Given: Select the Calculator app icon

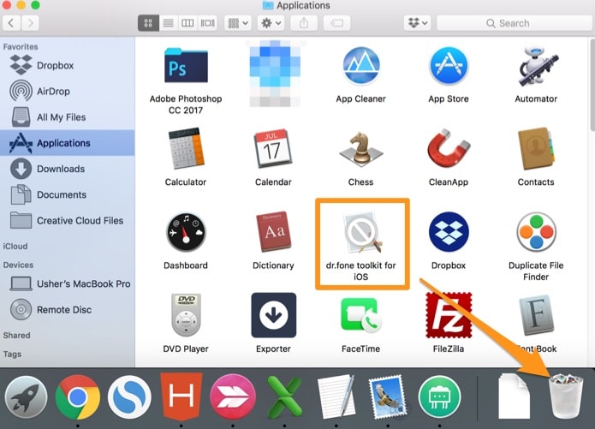Looking at the screenshot, I should (186, 148).
